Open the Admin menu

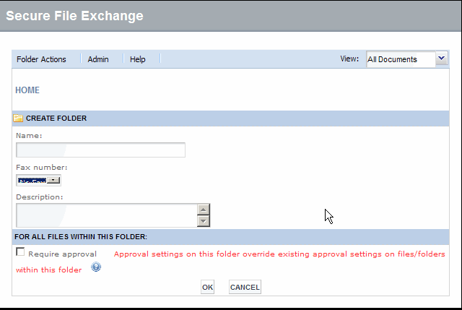pyautogui.click(x=98, y=59)
